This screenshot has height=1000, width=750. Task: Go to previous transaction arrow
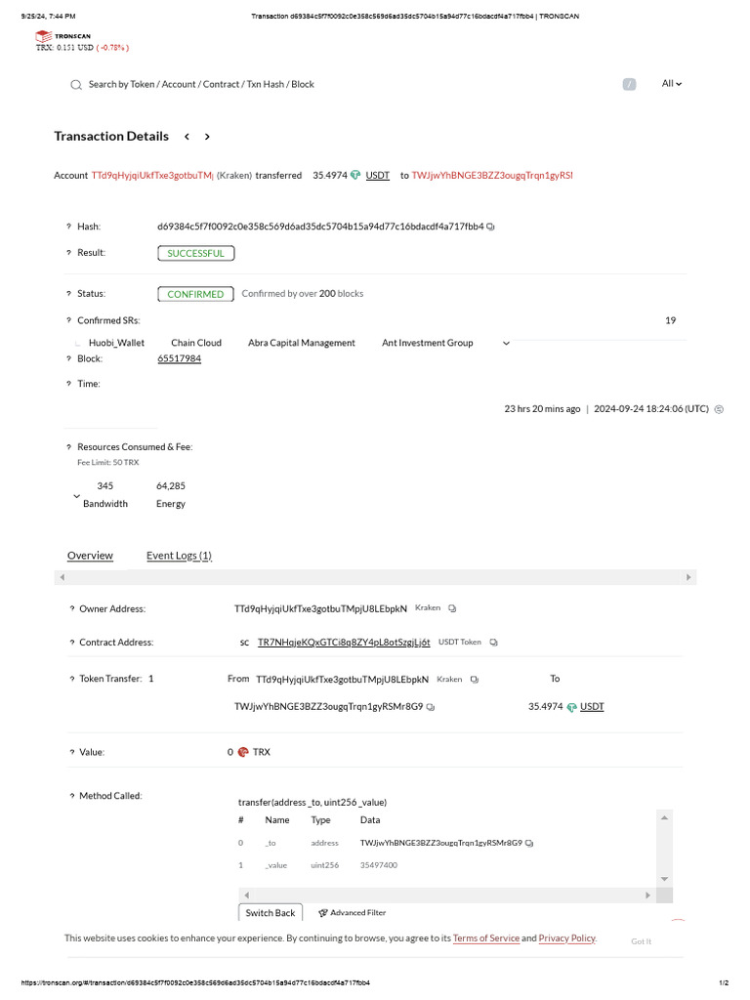tap(187, 137)
